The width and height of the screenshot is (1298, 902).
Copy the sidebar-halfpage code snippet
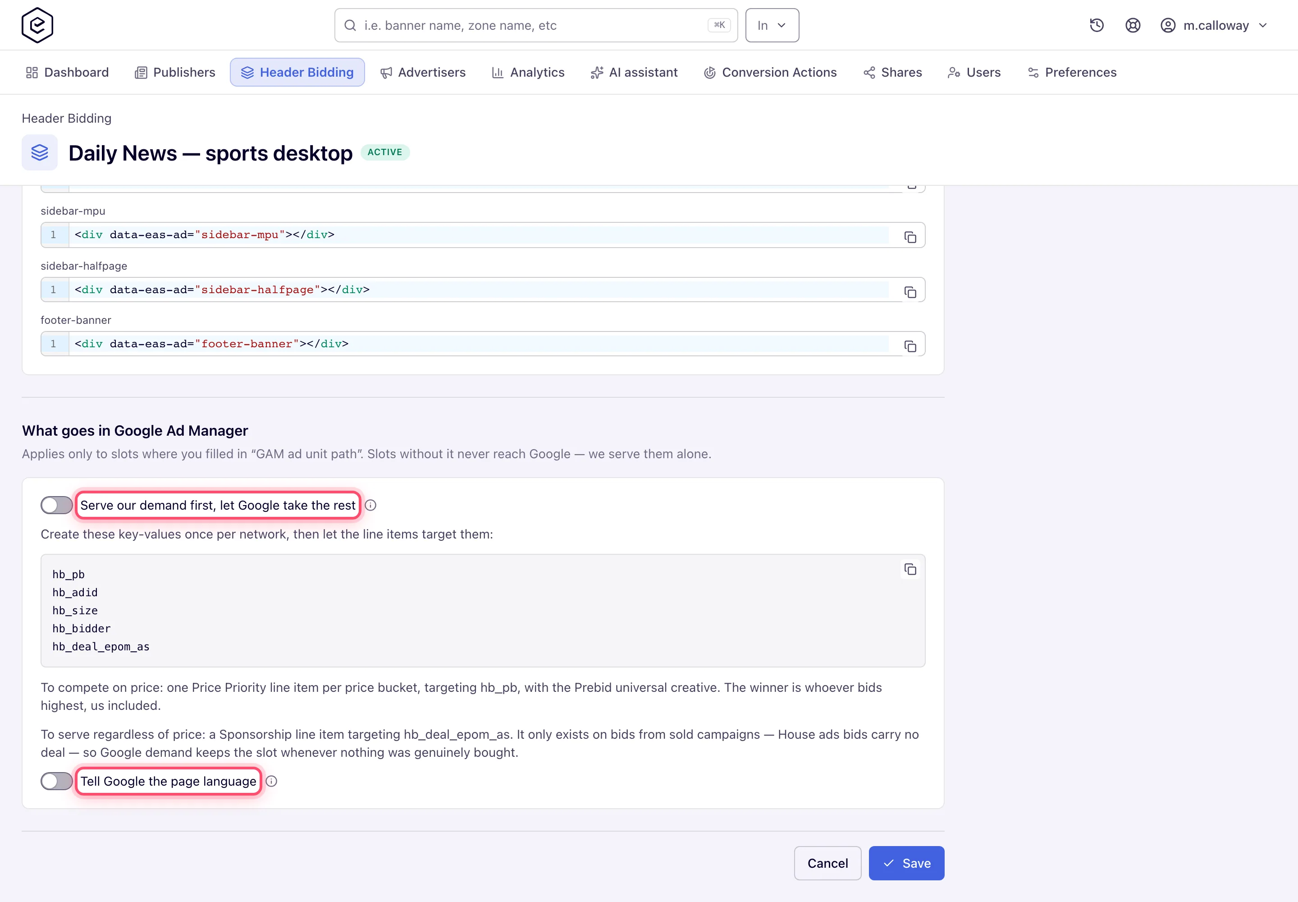pos(910,292)
